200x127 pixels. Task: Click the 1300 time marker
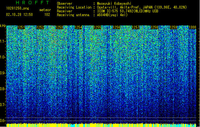[192, 27]
